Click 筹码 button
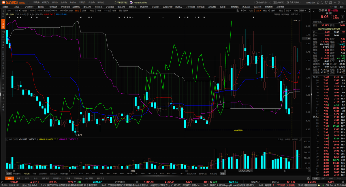Image resolution: width=346 pixels, height=187 pixels. pos(273,11)
